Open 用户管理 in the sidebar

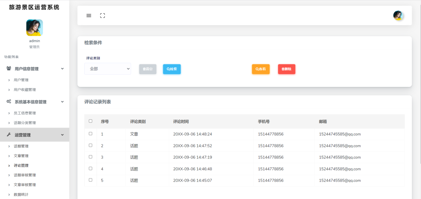21,80
